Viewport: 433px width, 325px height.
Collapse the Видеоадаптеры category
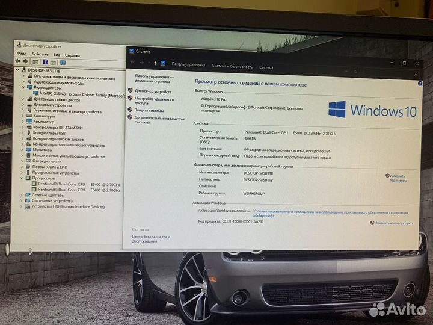click(23, 87)
